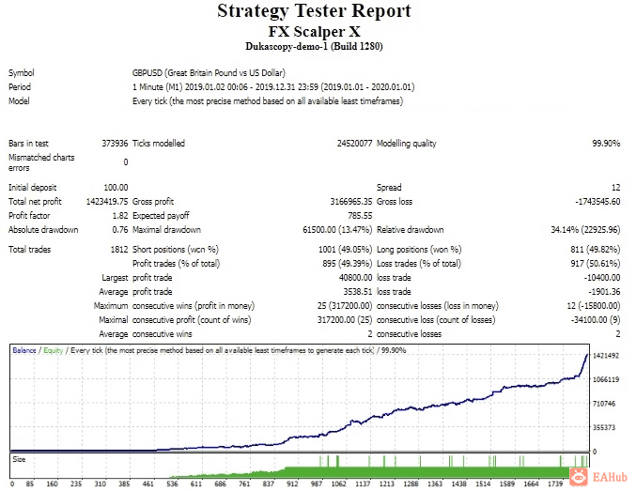Click the Size label in volume panel

point(19,459)
